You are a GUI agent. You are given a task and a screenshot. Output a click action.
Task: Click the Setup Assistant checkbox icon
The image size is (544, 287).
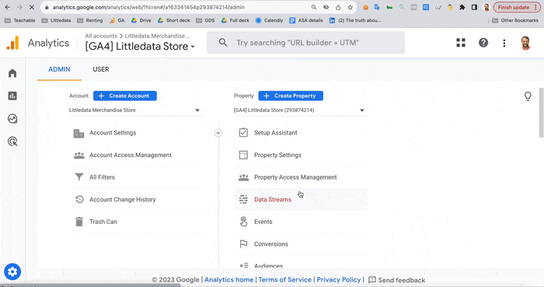[x=243, y=132]
